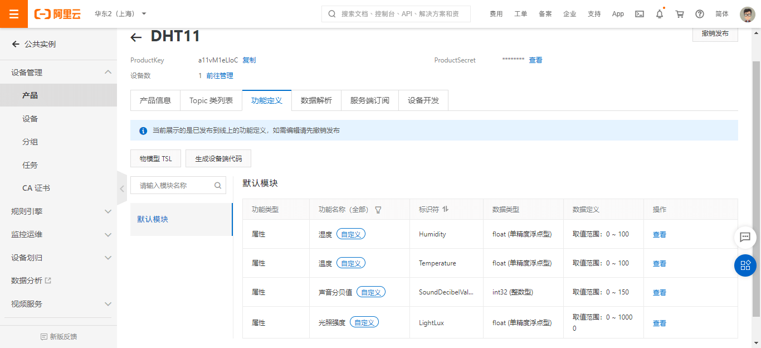This screenshot has width=761, height=348.
Task: Switch to the 数据解析 tab
Action: (x=316, y=100)
